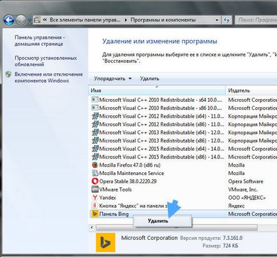Viewport: 277px width, 257px height.
Task: Click 'Яндекс' publisher cell of Кнопка row
Action: point(236,206)
